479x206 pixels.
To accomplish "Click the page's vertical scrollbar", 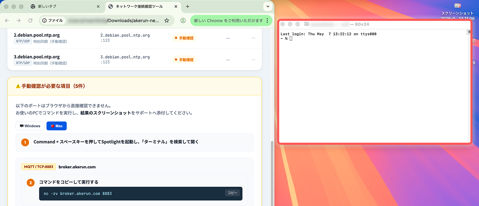I will 272,173.
